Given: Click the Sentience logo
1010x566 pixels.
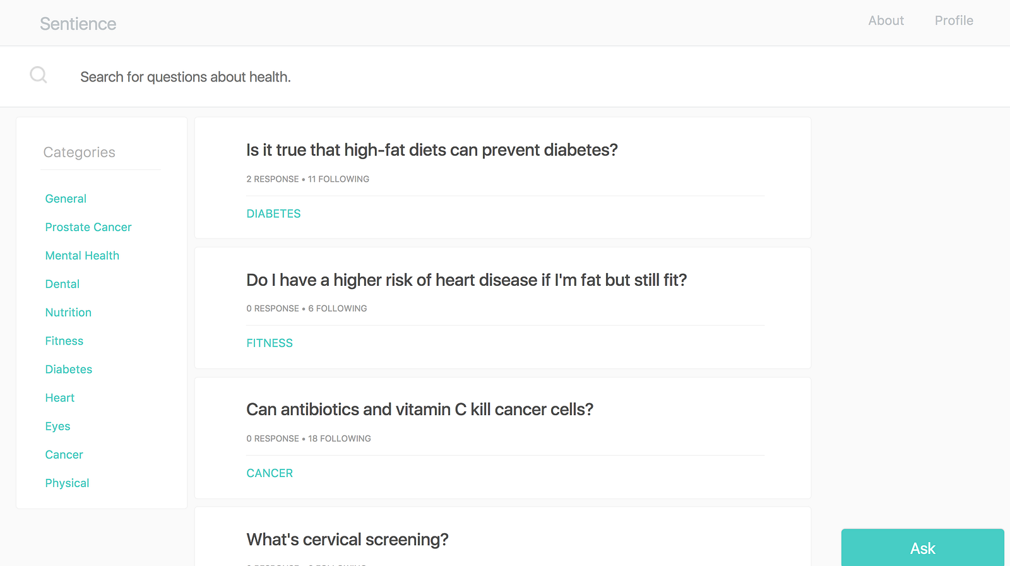Looking at the screenshot, I should tap(78, 24).
